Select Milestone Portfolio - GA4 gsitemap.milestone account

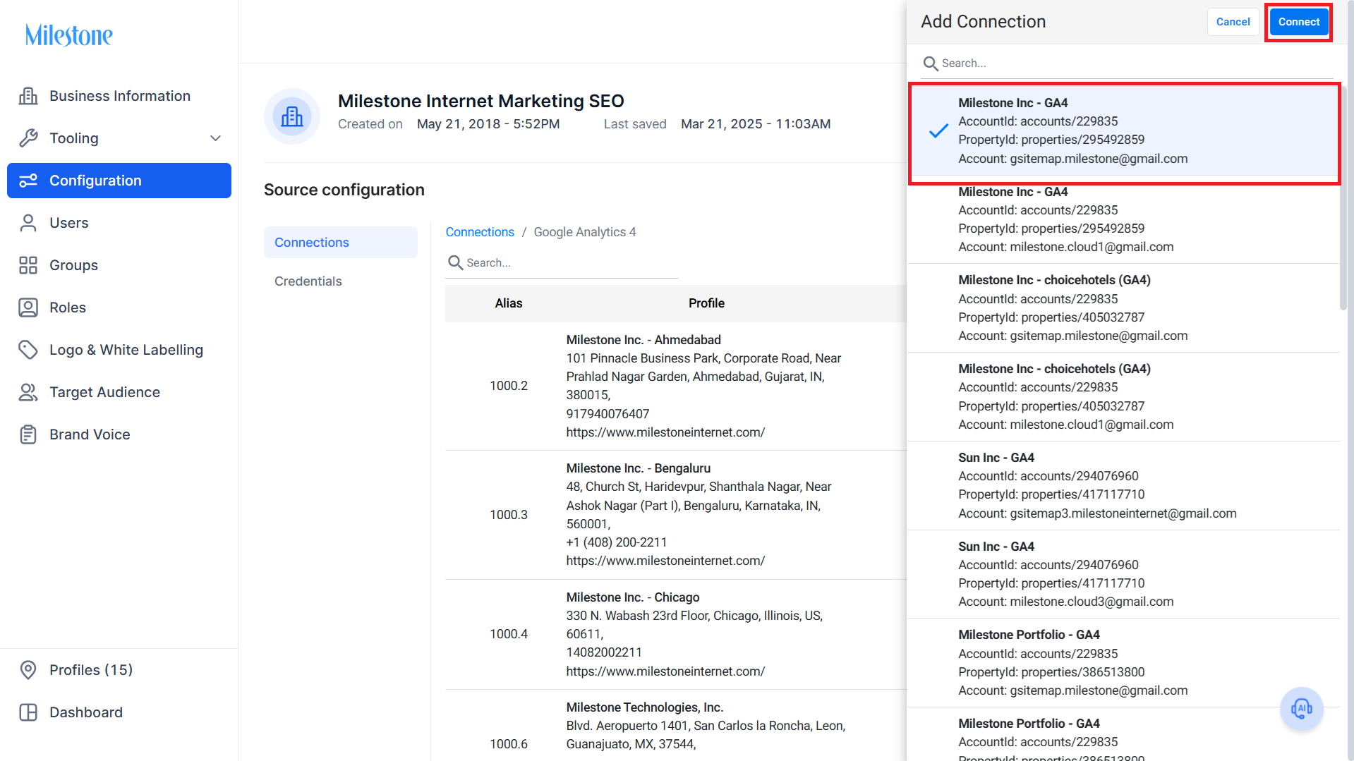(1123, 663)
